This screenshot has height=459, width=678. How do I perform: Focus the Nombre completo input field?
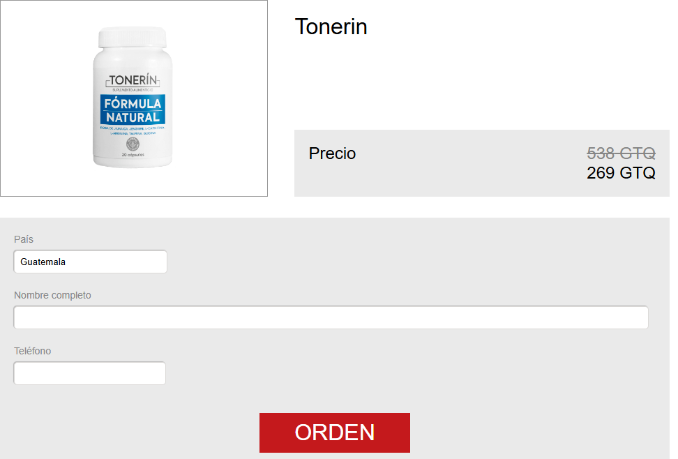pyautogui.click(x=331, y=317)
